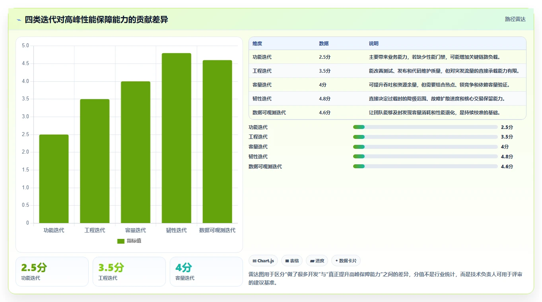Click the 说明 column header
Image resolution: width=542 pixels, height=302 pixels.
tap(374, 44)
